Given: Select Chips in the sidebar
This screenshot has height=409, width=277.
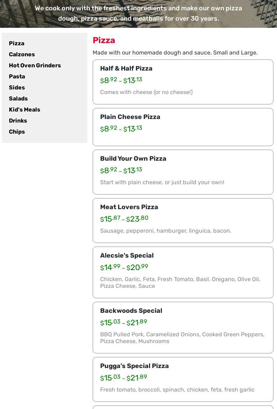Looking at the screenshot, I should [17, 132].
